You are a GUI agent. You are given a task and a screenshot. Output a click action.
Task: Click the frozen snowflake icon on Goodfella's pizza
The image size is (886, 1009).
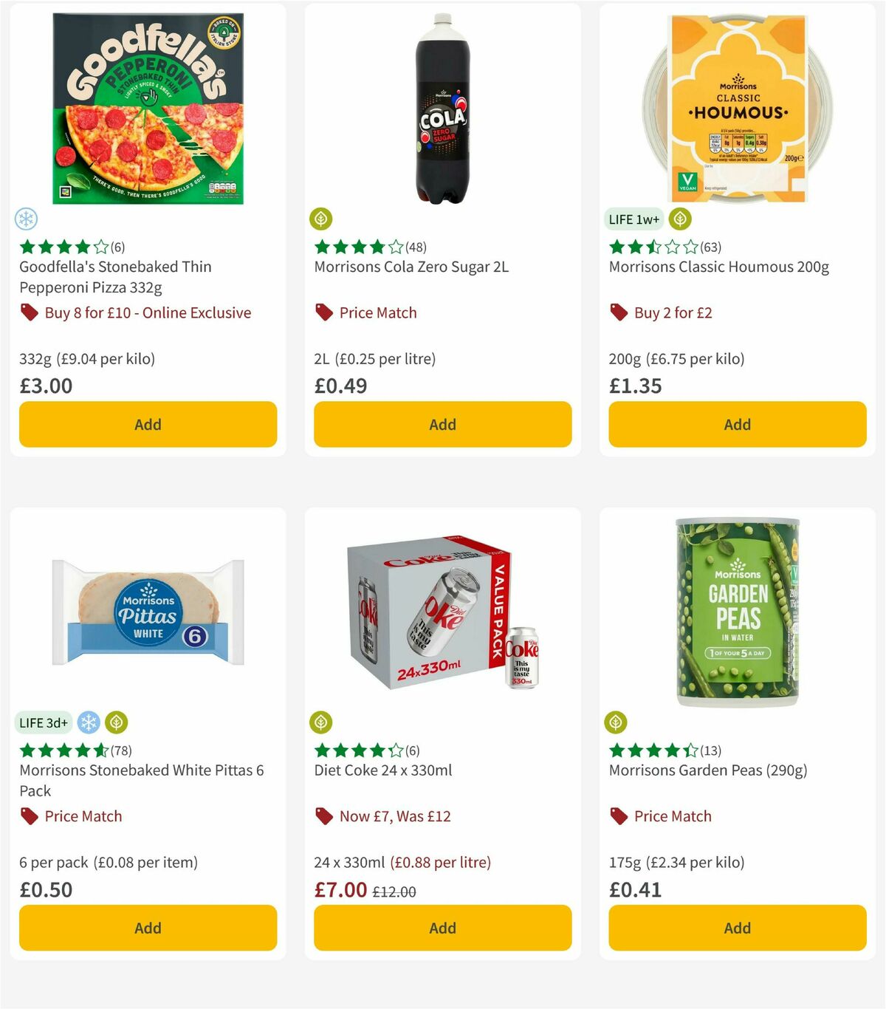(x=27, y=219)
